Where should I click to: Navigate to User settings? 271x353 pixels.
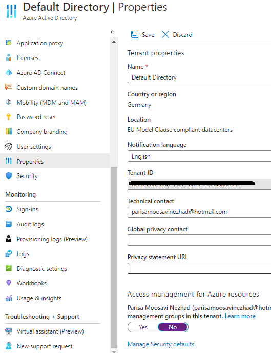(34, 147)
